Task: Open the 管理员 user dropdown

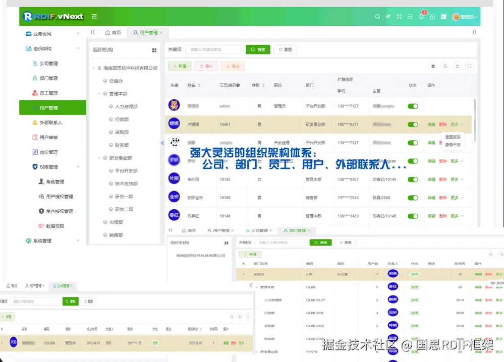Action: pos(465,17)
